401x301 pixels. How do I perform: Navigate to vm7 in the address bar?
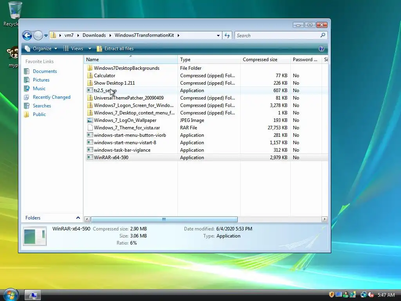point(69,35)
